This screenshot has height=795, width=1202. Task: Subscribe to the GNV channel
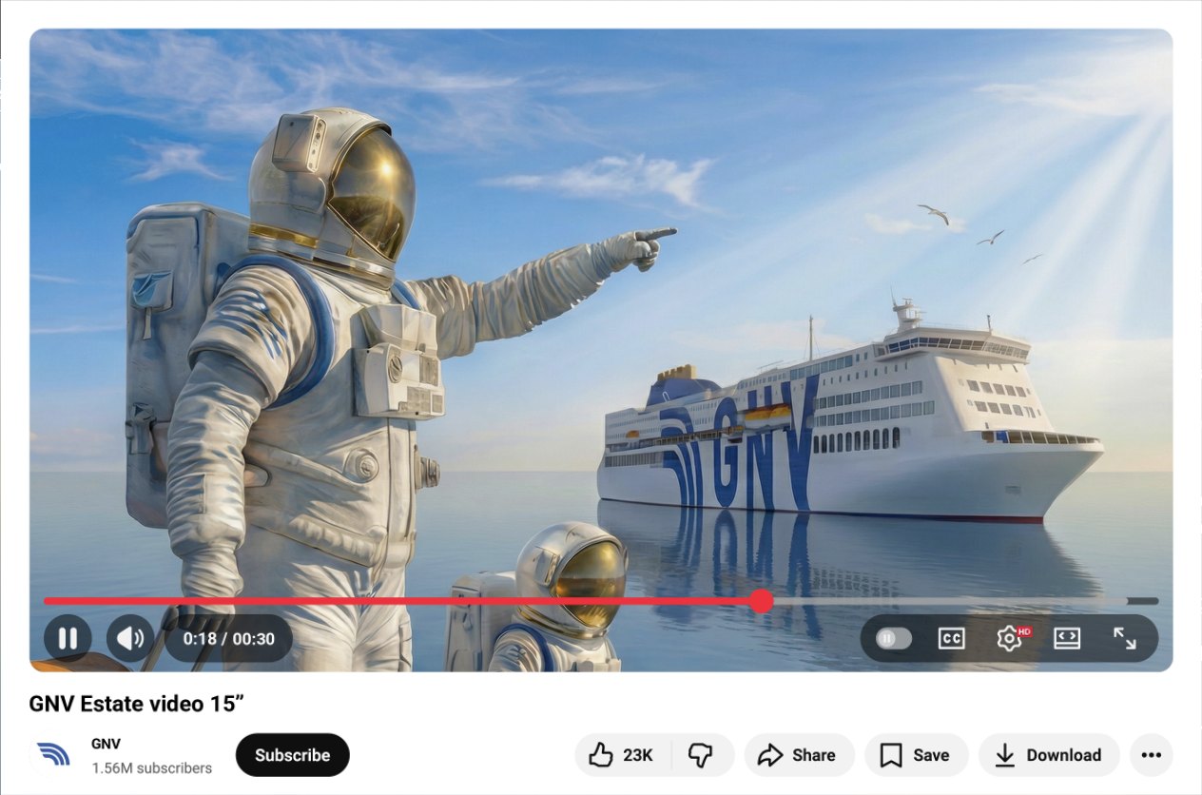tap(293, 755)
